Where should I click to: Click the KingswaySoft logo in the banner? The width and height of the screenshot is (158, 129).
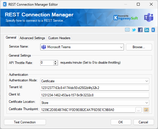pyautogui.click(x=126, y=18)
